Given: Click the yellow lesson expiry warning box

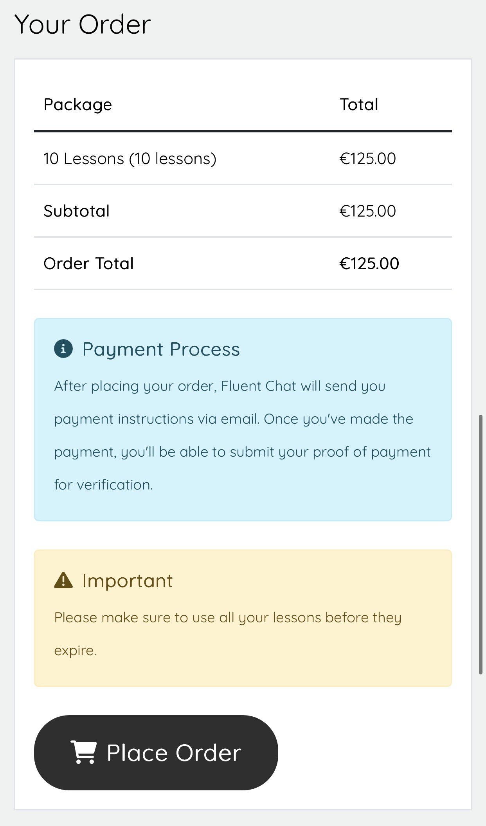Looking at the screenshot, I should coord(243,617).
